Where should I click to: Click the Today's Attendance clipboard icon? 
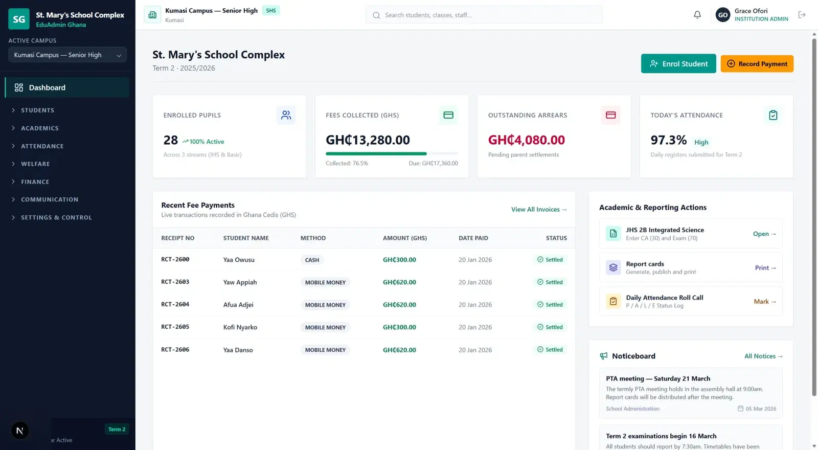tap(773, 115)
